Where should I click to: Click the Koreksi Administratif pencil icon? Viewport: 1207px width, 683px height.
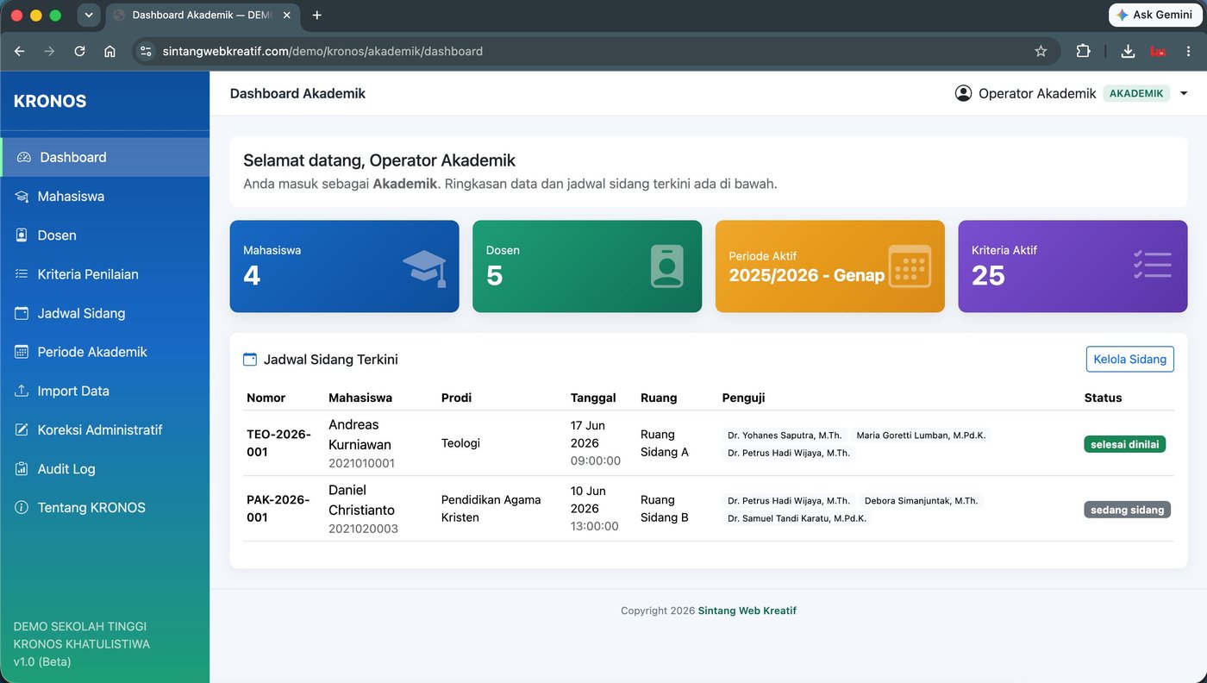coord(22,429)
